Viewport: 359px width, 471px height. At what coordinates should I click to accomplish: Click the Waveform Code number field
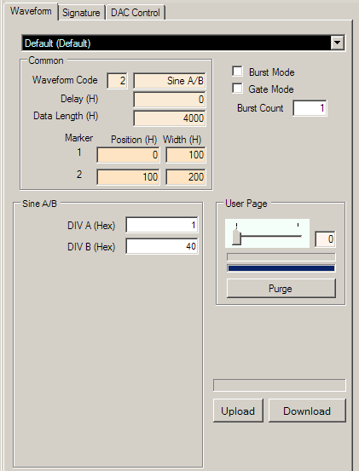pos(117,81)
